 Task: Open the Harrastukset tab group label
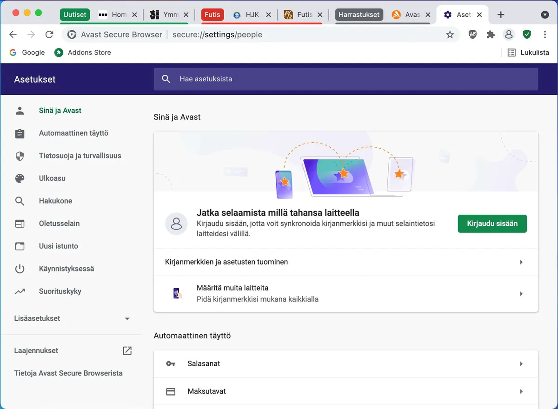pos(359,15)
